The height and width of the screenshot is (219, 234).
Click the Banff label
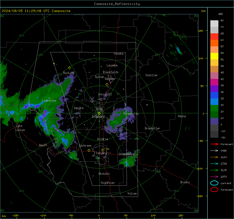43,145
